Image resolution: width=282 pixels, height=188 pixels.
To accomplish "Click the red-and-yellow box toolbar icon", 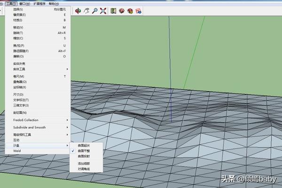I will tap(130, 11).
